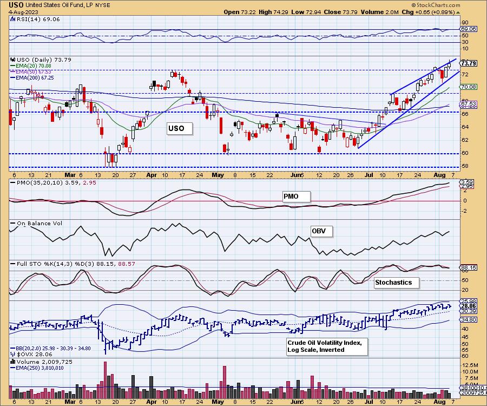The width and height of the screenshot is (487, 406).
Task: Click the PMO annotation box
Action: 297,197
